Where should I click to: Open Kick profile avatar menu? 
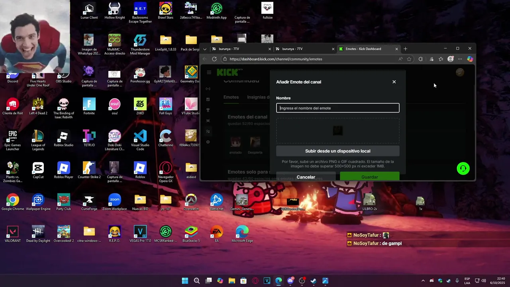[x=460, y=72]
